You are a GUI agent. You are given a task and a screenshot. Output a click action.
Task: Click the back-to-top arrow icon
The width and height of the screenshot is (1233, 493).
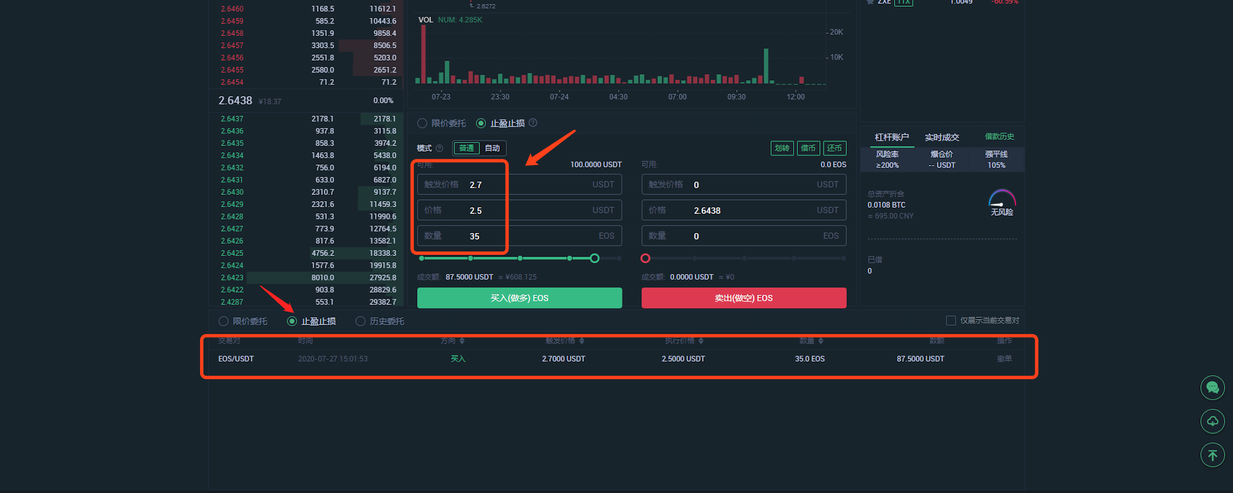click(1212, 455)
